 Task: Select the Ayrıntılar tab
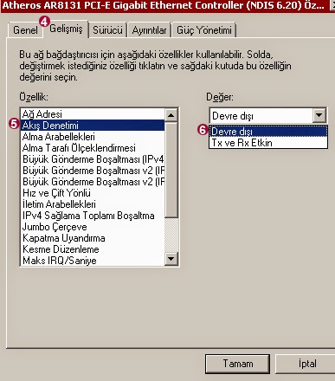coord(149,30)
